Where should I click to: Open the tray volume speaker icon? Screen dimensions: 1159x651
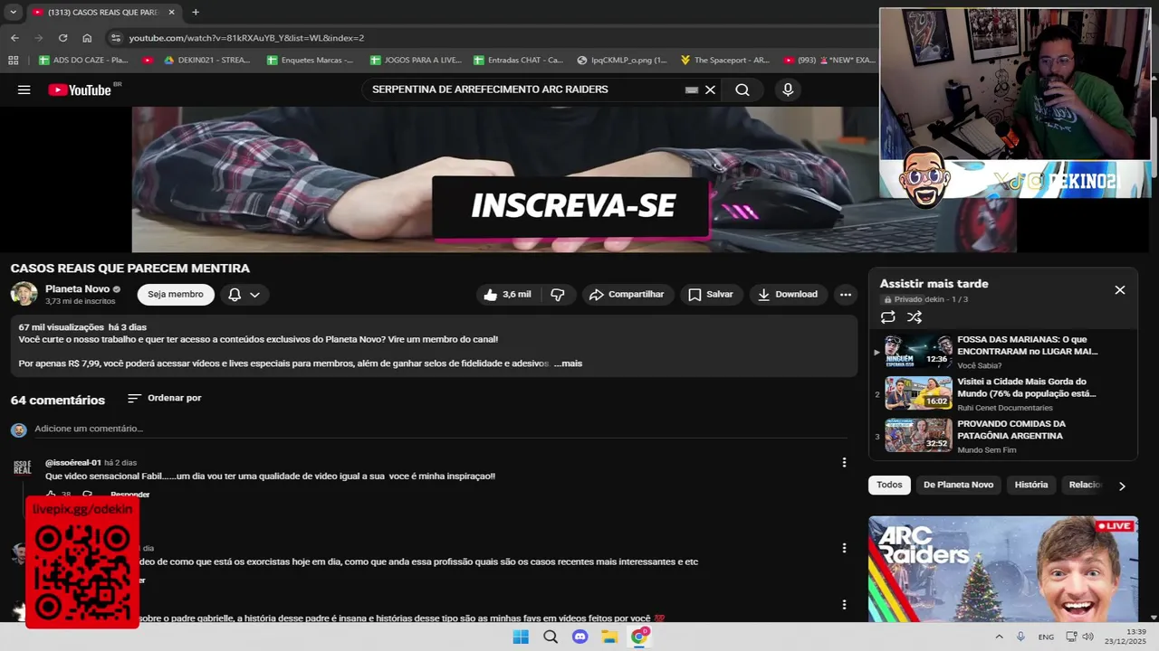pyautogui.click(x=1087, y=637)
